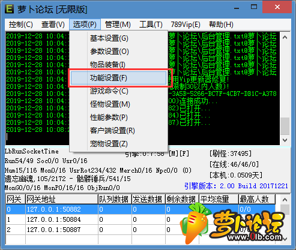The height and width of the screenshot is (250, 296).
Task: Click the 遗忘幽魂,105/2172 status line
Action: [68, 179]
